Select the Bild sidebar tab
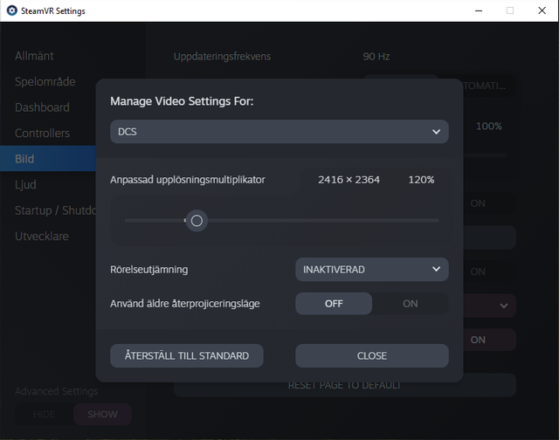This screenshot has width=559, height=440. point(48,159)
